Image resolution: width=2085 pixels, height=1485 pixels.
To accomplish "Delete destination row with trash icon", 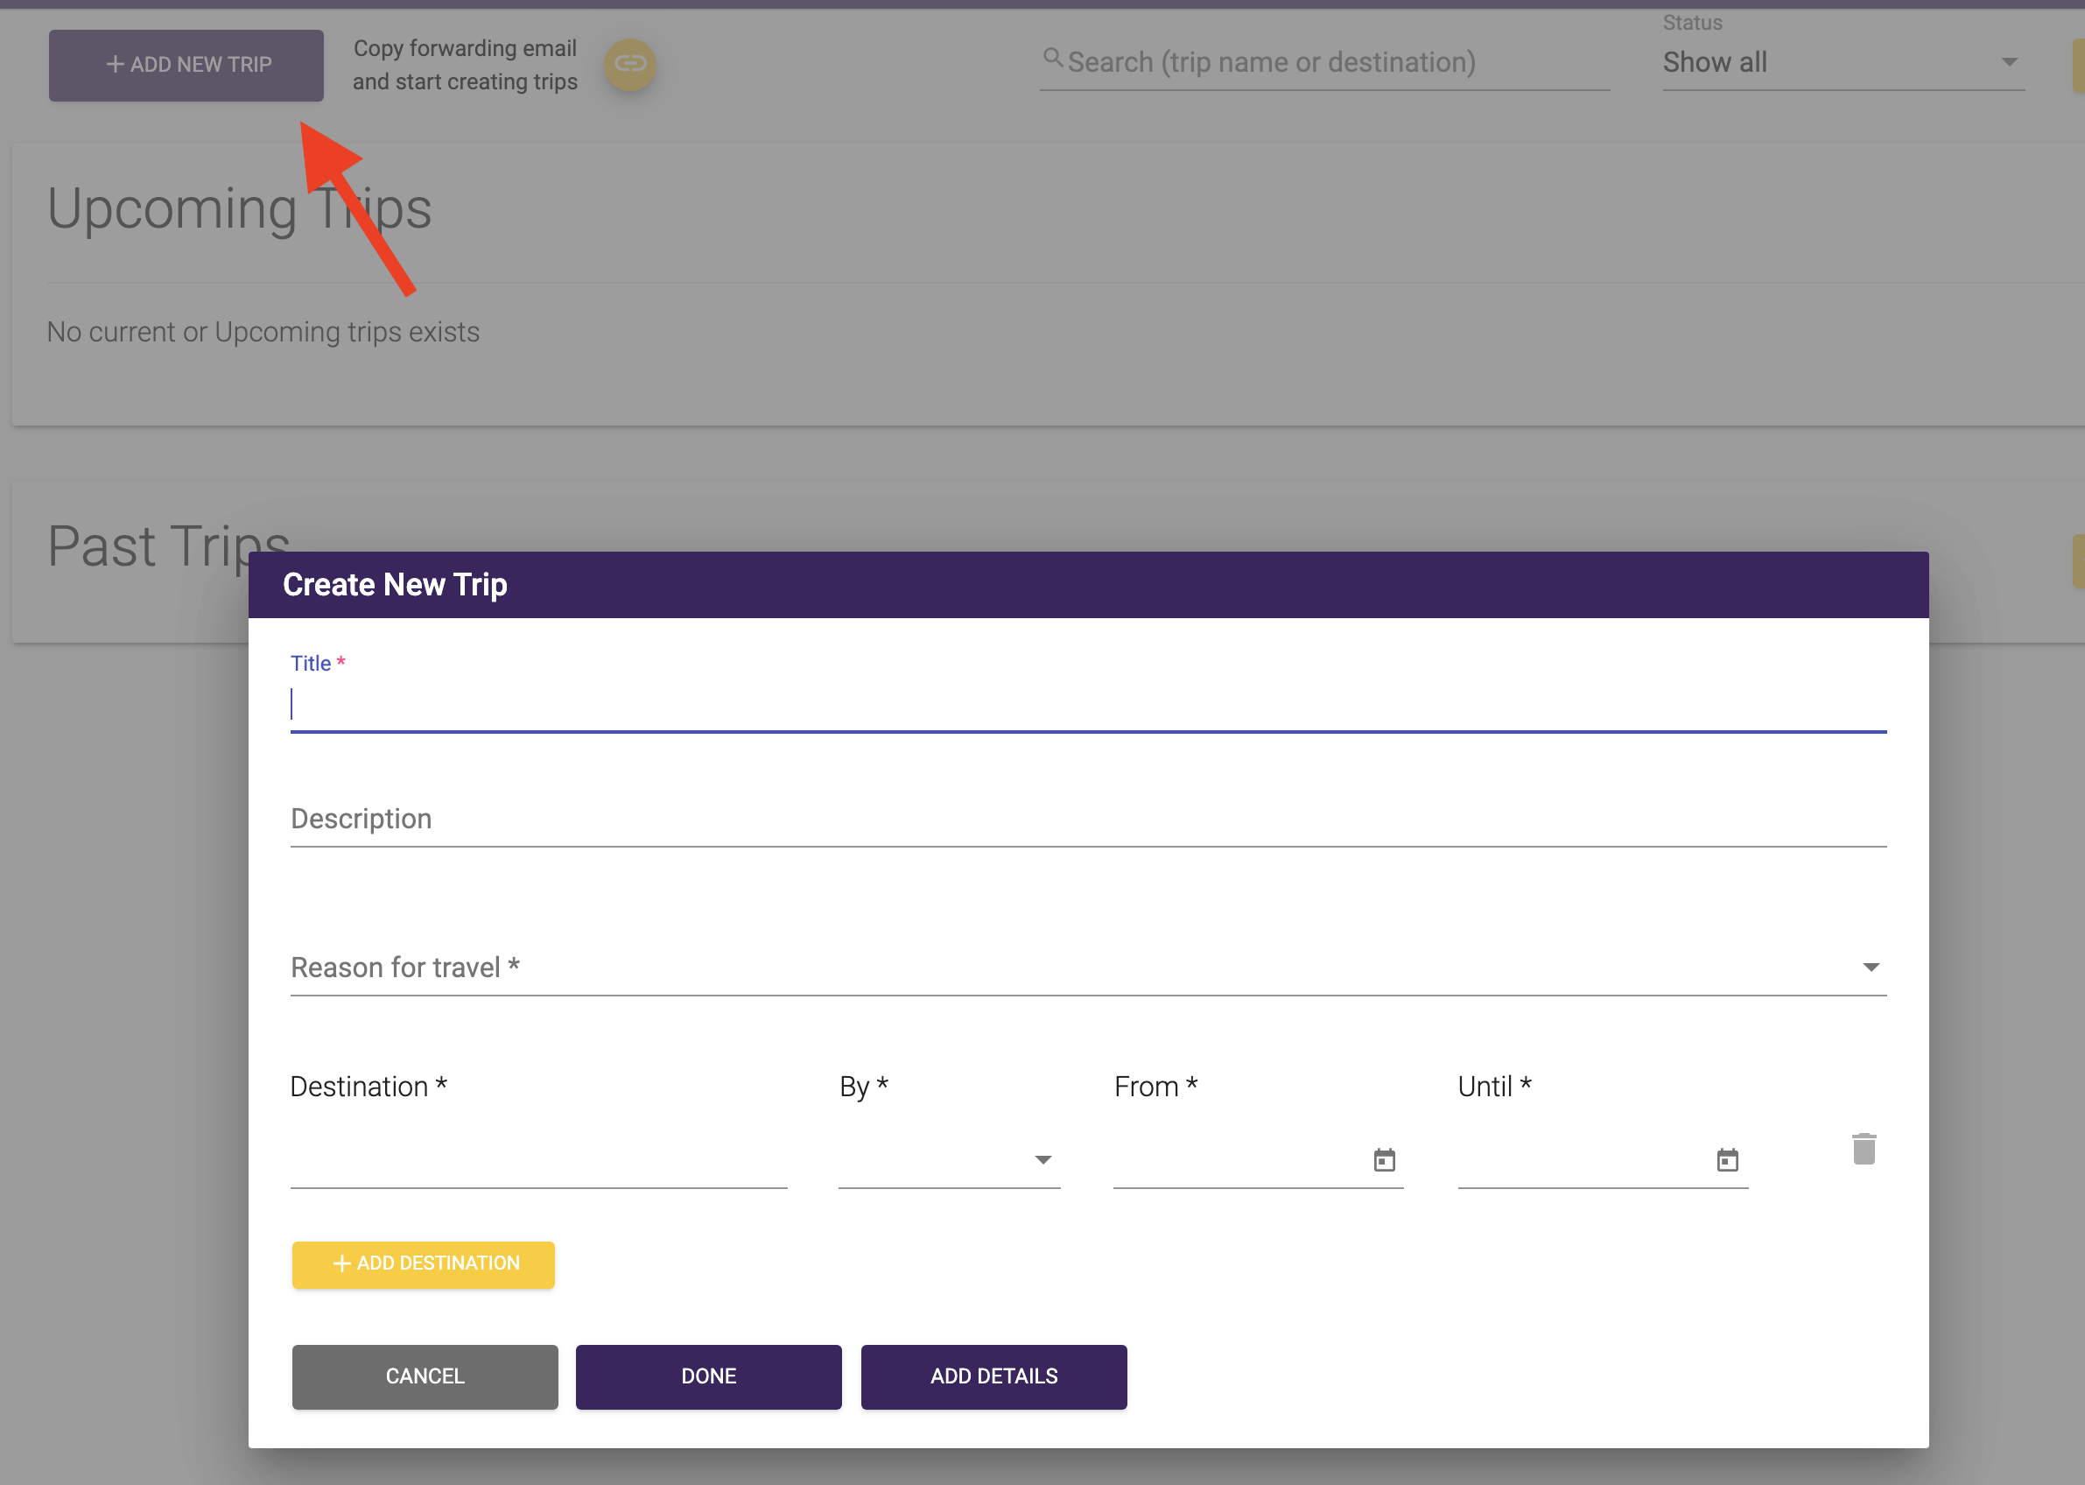I will tap(1864, 1149).
